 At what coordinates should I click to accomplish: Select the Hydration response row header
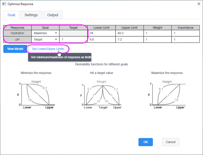[x=17, y=33]
